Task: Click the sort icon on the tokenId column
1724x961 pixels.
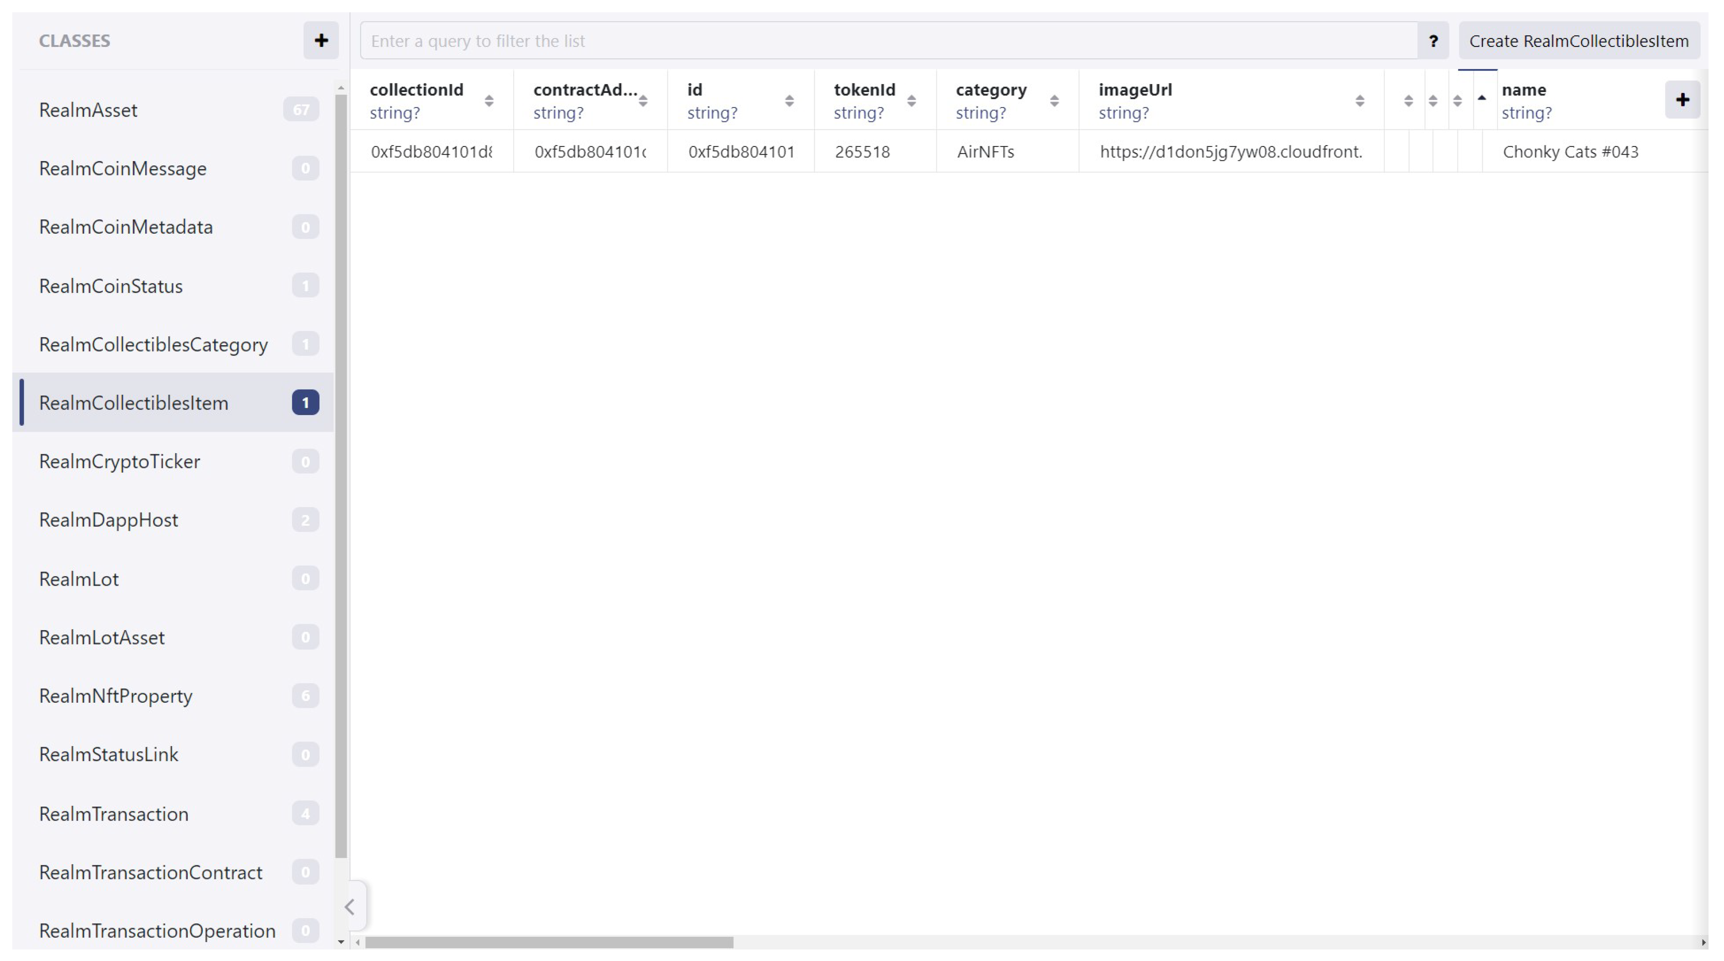Action: (x=911, y=100)
